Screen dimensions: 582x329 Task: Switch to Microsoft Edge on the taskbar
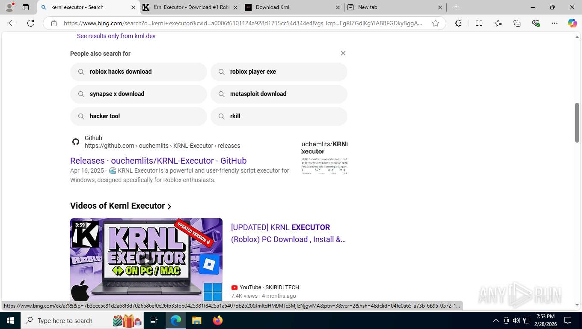point(175,320)
